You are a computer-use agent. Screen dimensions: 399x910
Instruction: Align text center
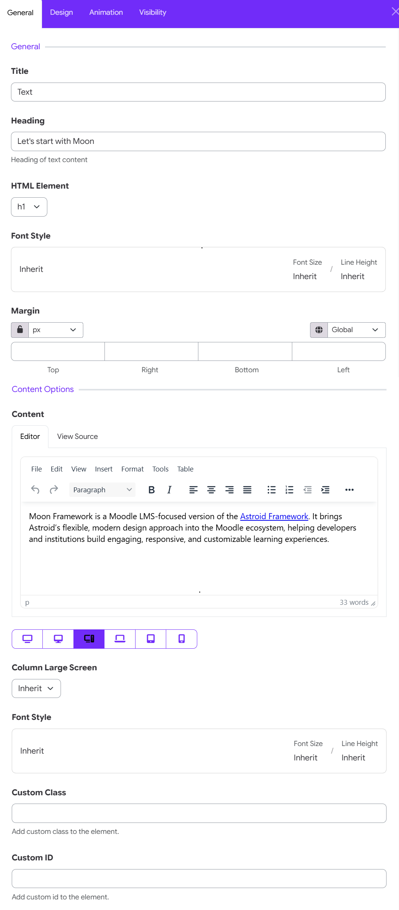pos(211,490)
